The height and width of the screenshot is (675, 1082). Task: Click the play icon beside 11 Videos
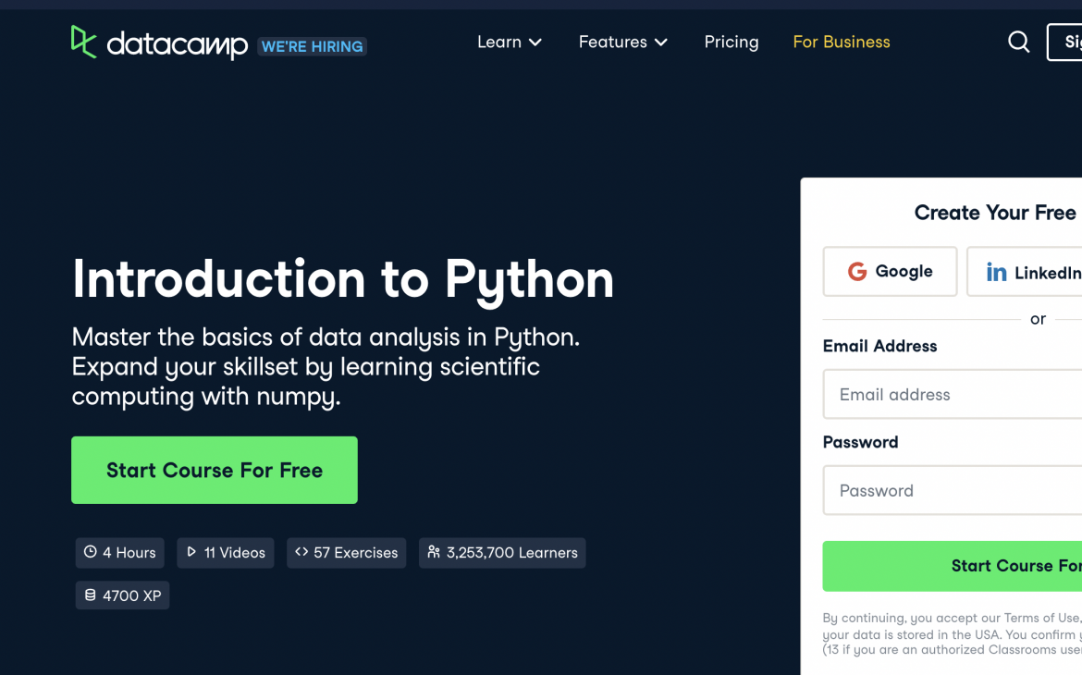coord(191,552)
